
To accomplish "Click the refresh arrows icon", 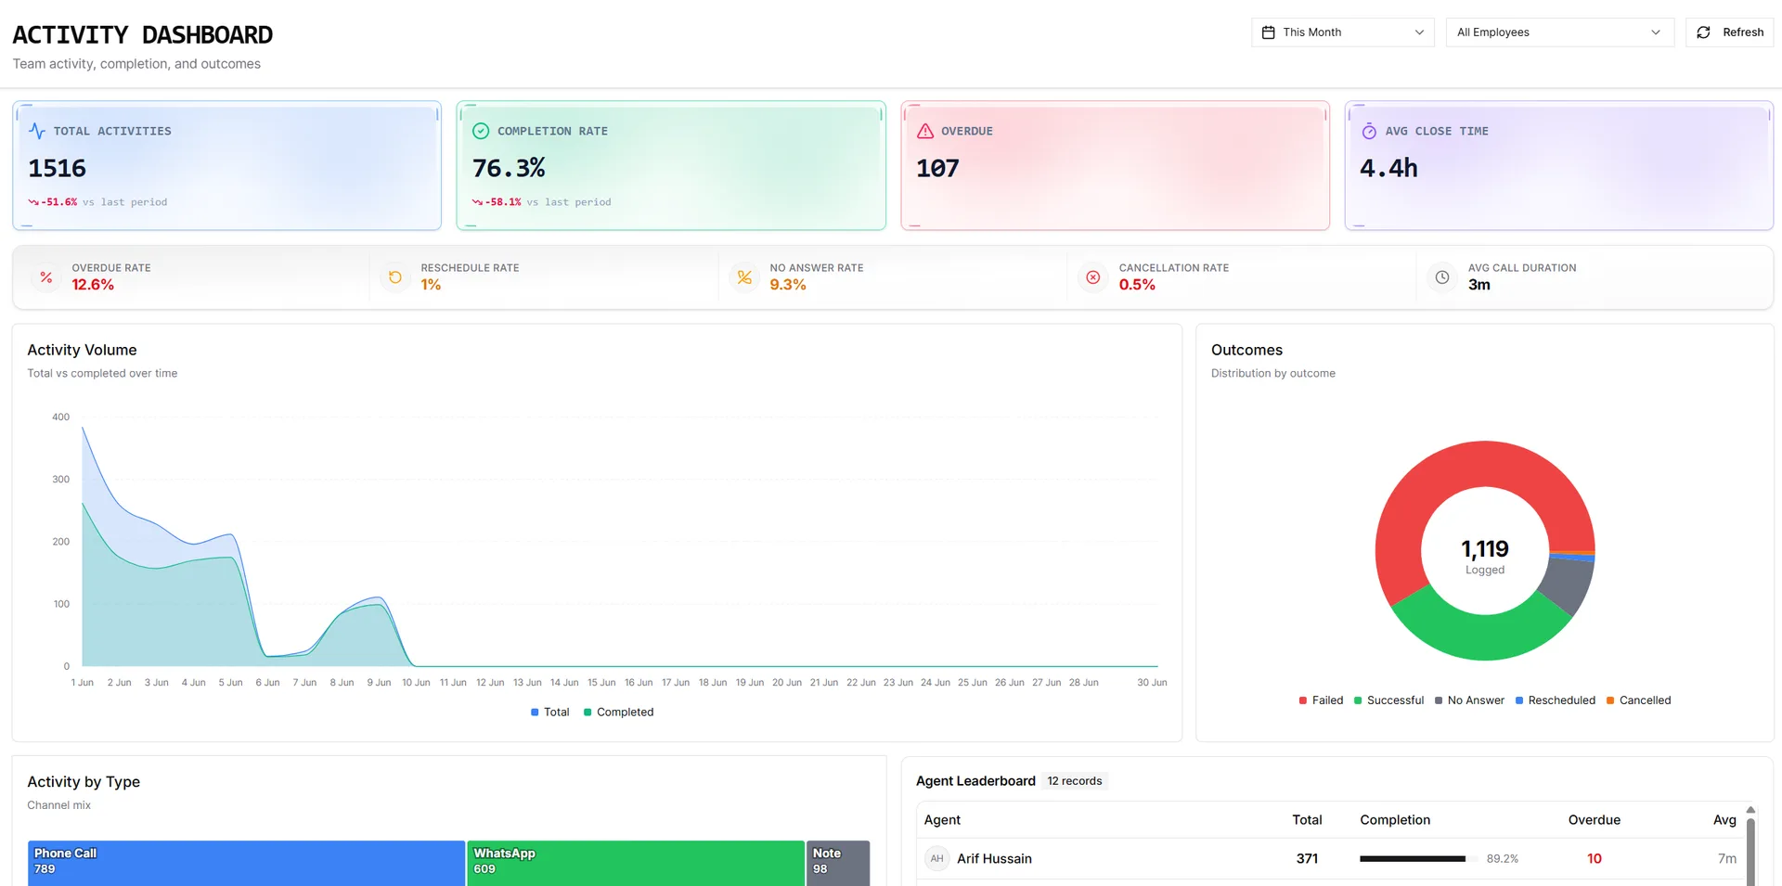I will (x=1703, y=32).
